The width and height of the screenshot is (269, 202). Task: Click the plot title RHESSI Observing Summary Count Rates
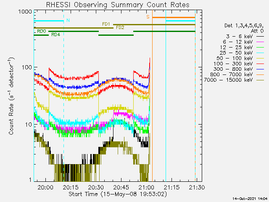[x=118, y=5]
